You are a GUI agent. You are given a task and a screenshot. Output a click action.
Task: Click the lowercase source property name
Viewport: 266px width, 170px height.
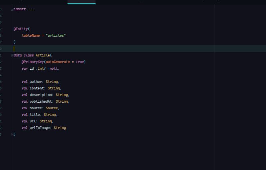(x=36, y=108)
